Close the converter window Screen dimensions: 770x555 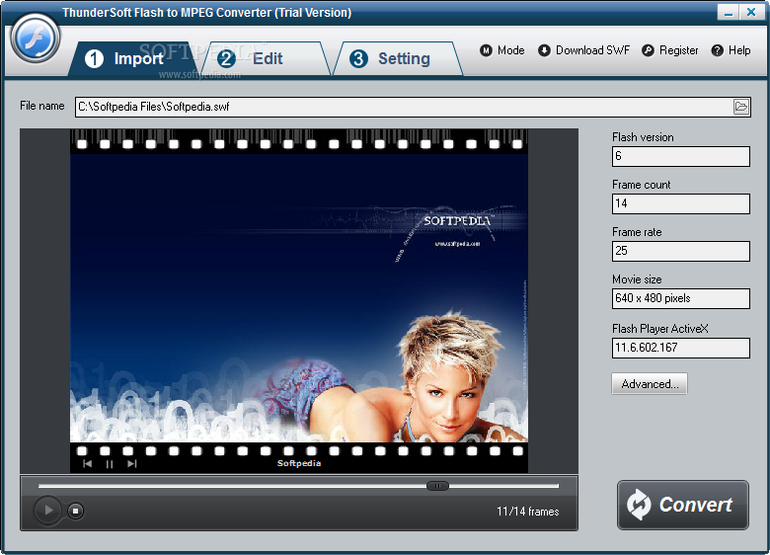(x=751, y=12)
